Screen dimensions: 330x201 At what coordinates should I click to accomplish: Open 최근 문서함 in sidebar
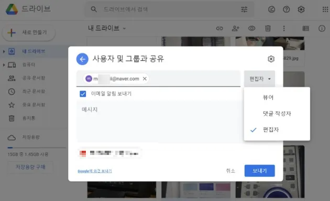pyautogui.click(x=34, y=92)
